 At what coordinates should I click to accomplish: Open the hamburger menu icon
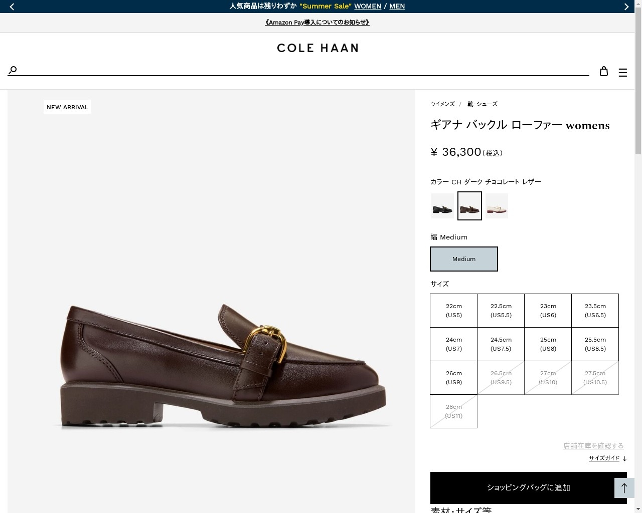(623, 73)
